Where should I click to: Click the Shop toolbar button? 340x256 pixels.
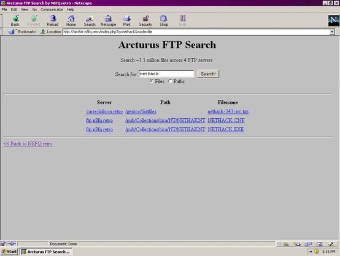pyautogui.click(x=164, y=21)
